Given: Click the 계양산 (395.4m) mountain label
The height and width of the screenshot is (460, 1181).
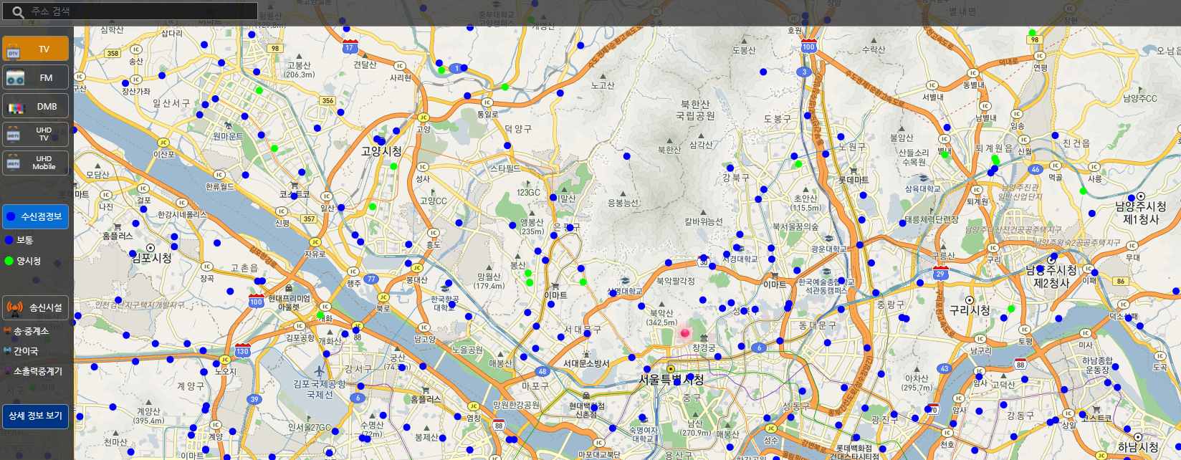Looking at the screenshot, I should click(x=148, y=416).
